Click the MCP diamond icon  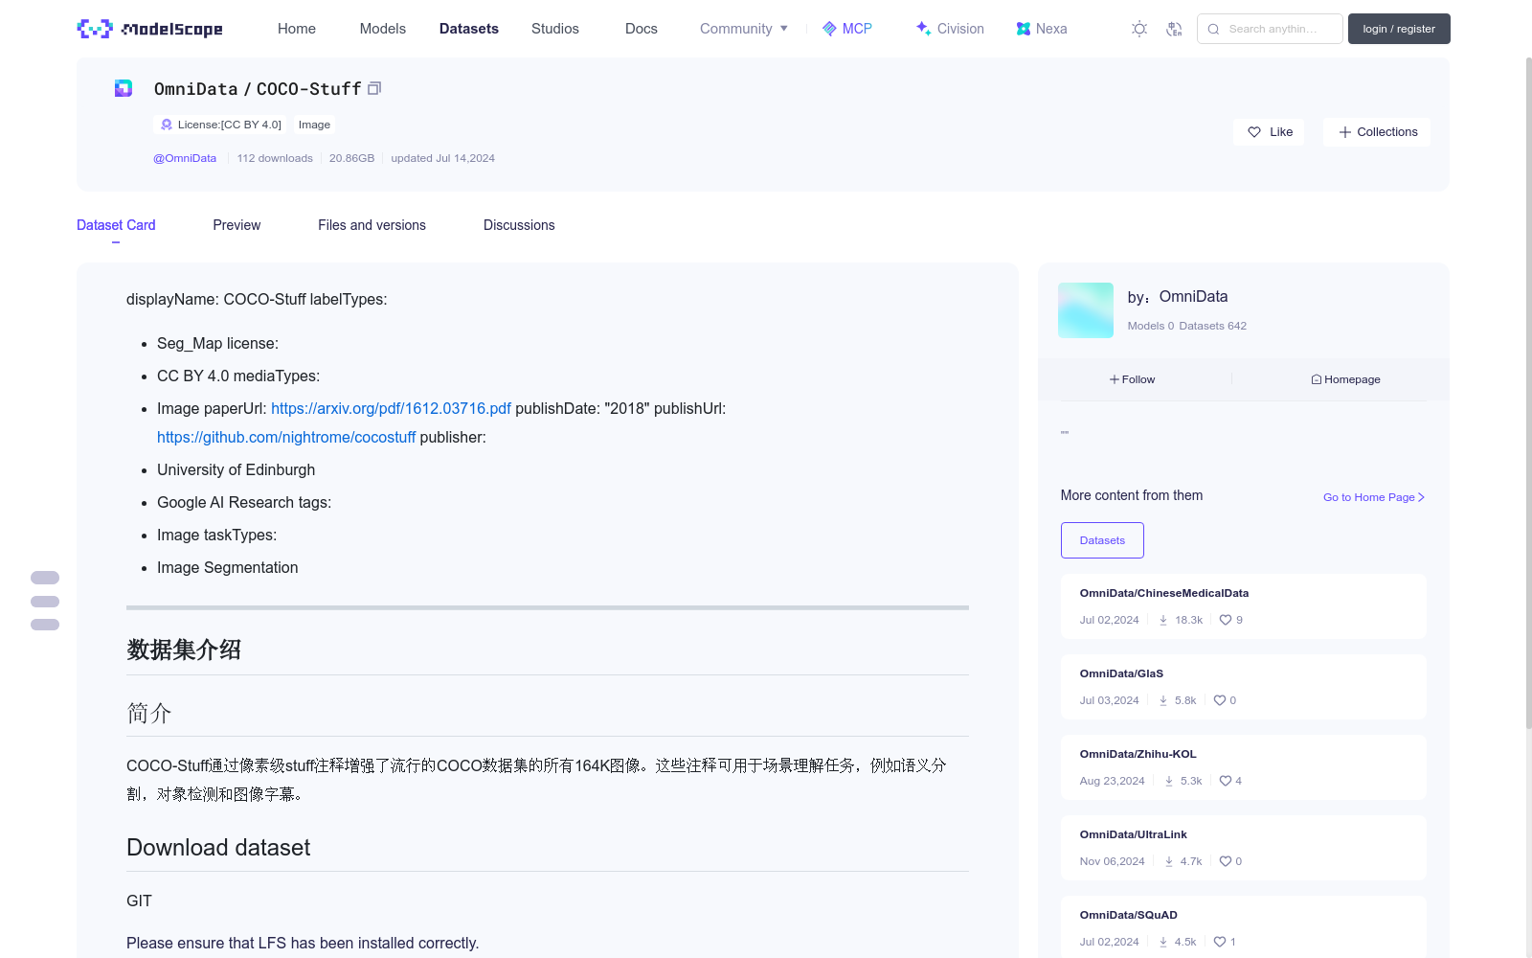(829, 29)
